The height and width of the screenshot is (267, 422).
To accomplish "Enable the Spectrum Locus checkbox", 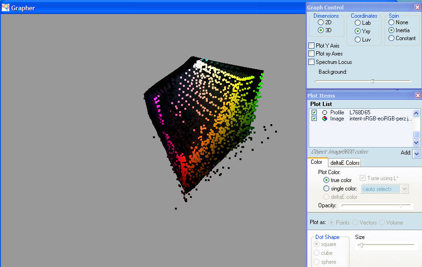I will [312, 62].
